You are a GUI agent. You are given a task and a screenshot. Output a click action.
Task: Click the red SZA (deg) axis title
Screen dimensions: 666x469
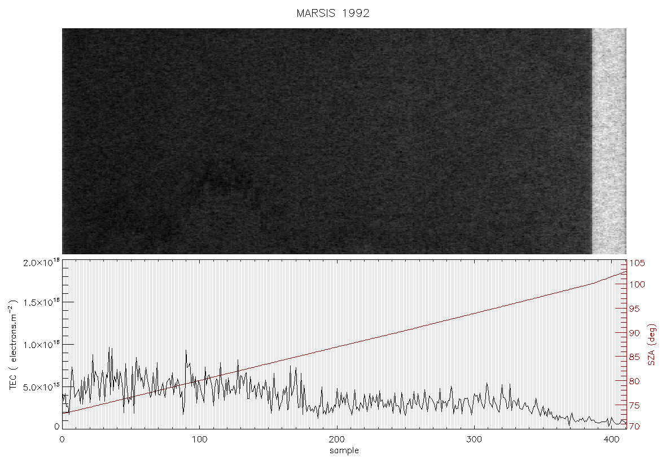652,345
